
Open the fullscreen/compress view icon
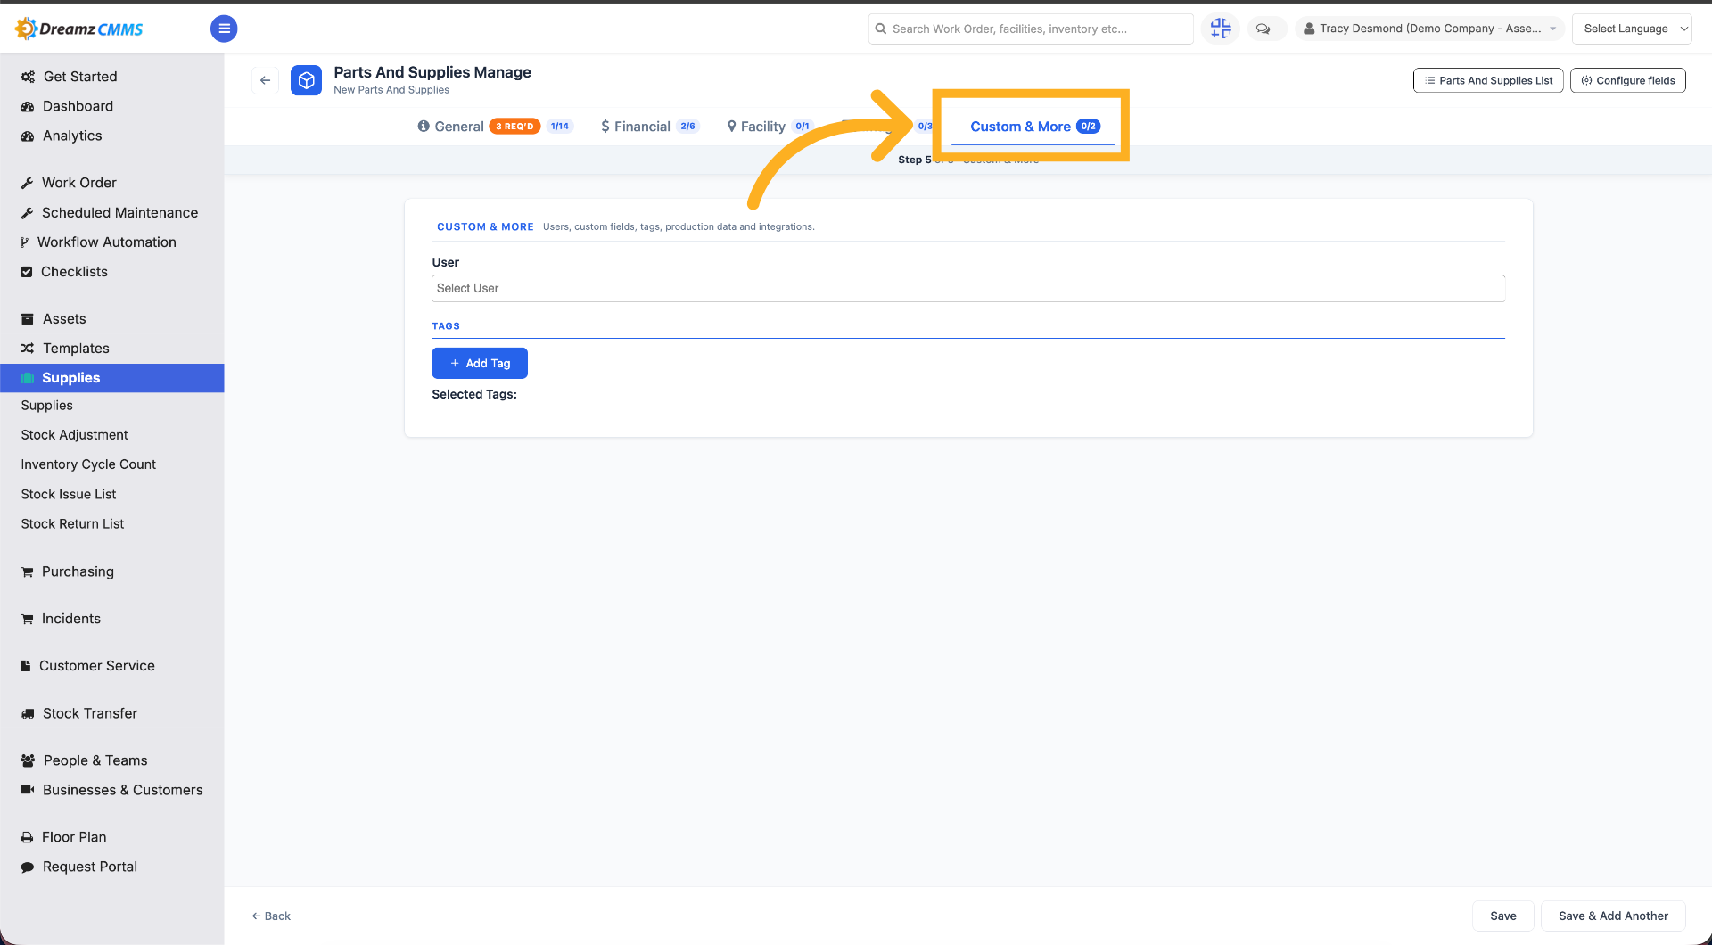(1221, 29)
